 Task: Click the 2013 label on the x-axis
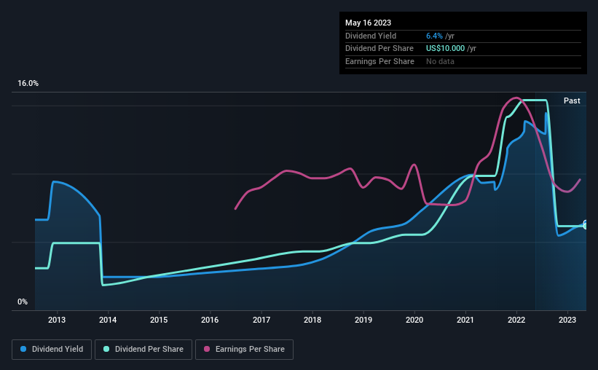[x=57, y=320]
